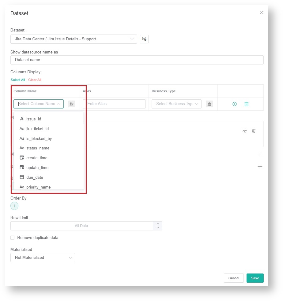
Task: Click the fx formula icon
Action: click(x=71, y=104)
